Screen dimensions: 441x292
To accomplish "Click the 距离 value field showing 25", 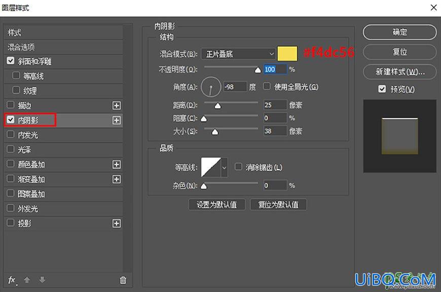I will [x=275, y=105].
